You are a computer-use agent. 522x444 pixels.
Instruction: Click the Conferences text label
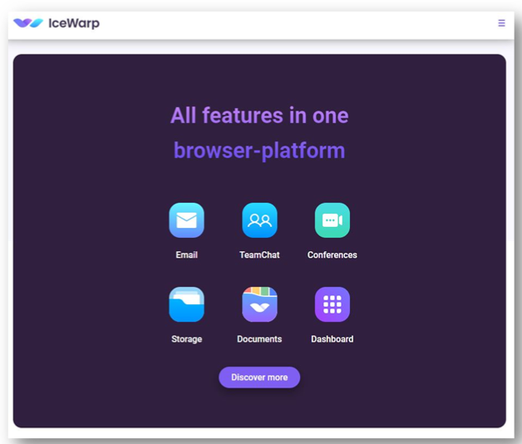(332, 254)
